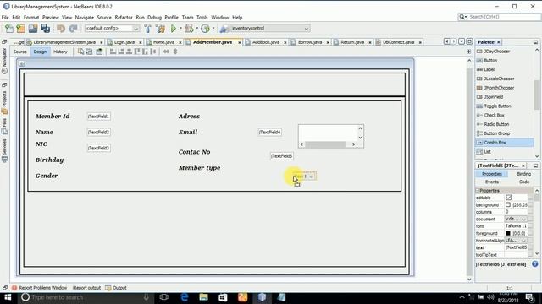Click the Clean and Build icon

tap(160, 29)
